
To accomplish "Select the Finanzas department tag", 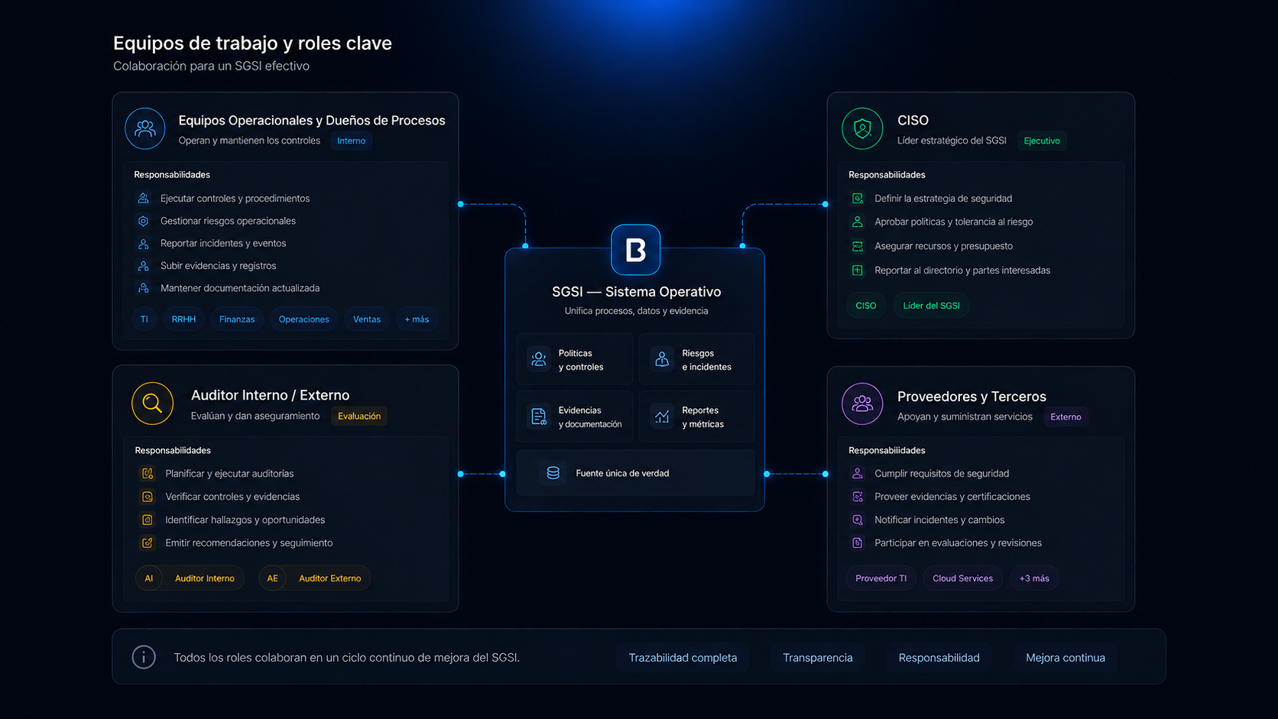I will 237,319.
